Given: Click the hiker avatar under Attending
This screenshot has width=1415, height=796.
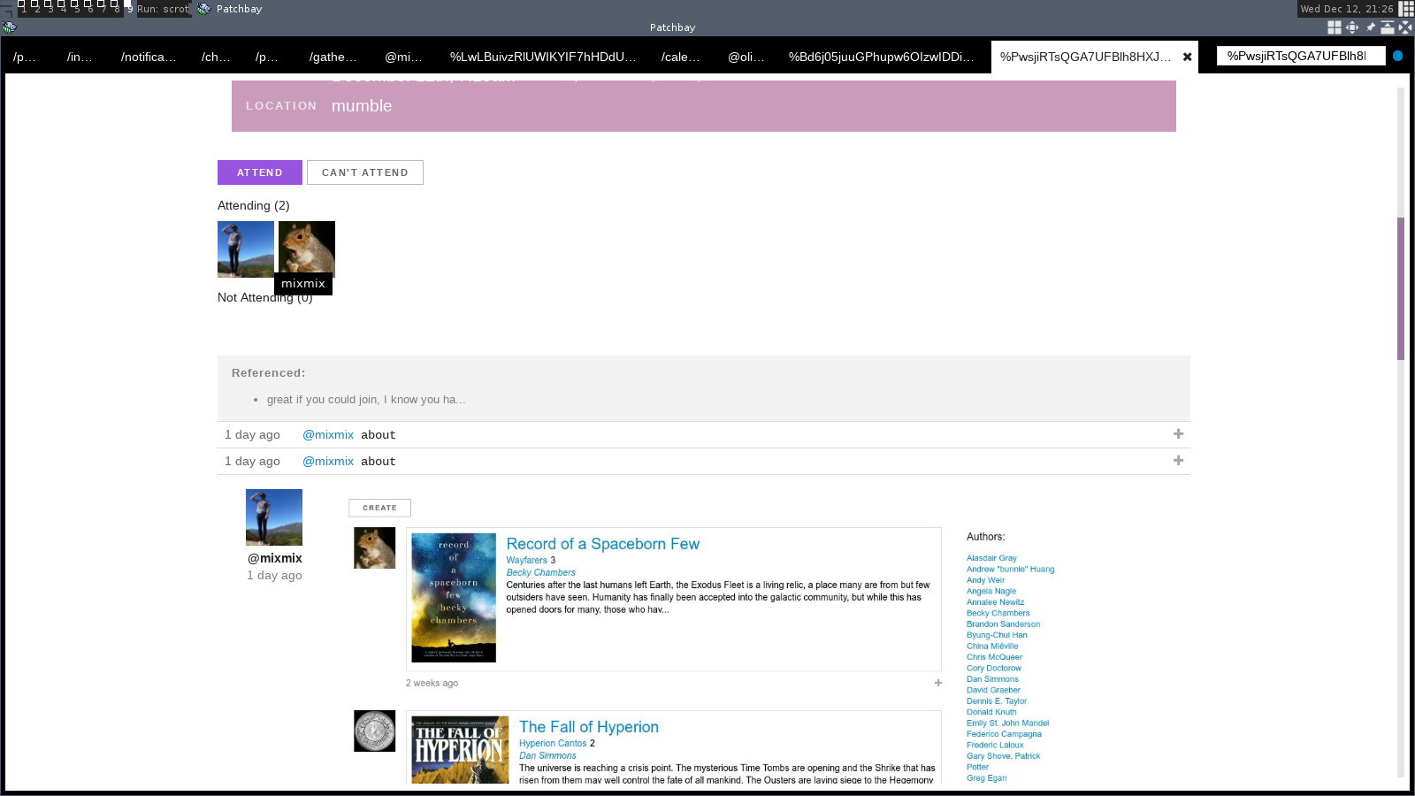Looking at the screenshot, I should pos(246,249).
